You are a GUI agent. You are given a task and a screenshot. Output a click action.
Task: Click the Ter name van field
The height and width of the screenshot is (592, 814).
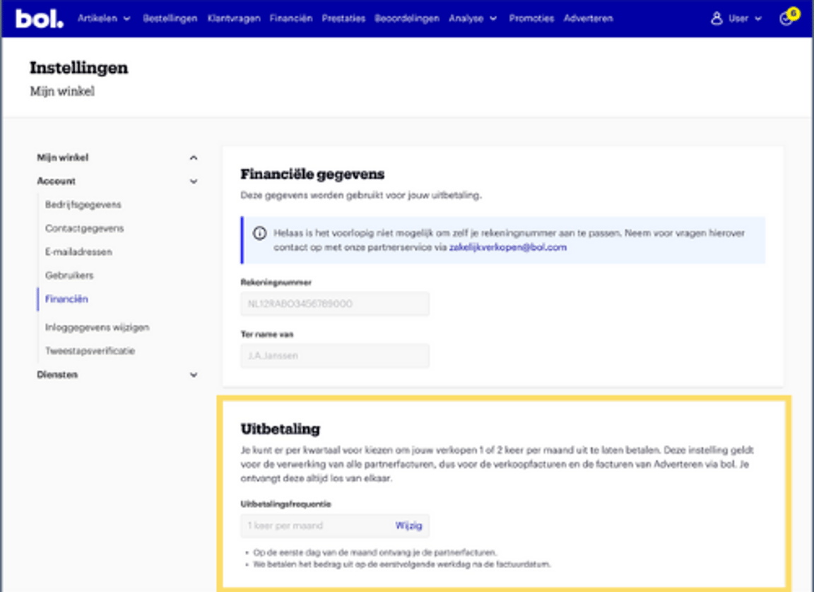pyautogui.click(x=334, y=355)
